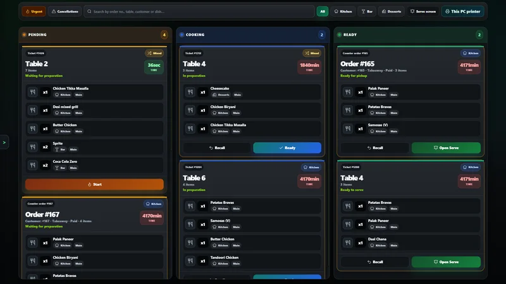Click the Mixed badge on Table 4 cooking ticket
This screenshot has height=284, width=506.
coord(312,53)
